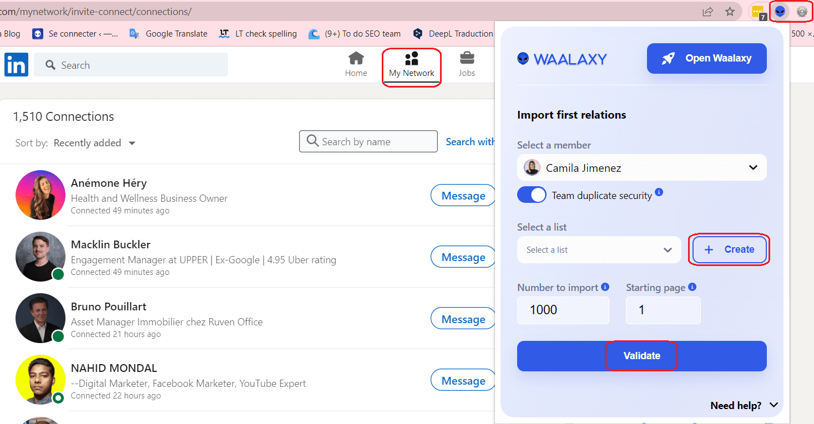
Task: Bookmark this page with the star icon
Action: click(x=730, y=11)
